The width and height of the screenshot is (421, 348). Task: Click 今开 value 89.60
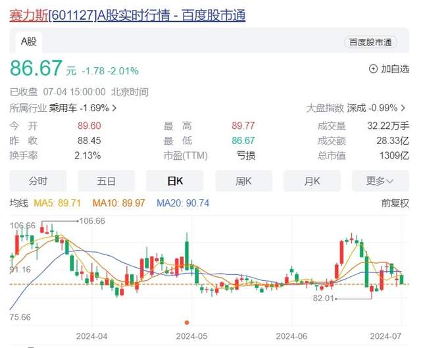tap(89, 126)
